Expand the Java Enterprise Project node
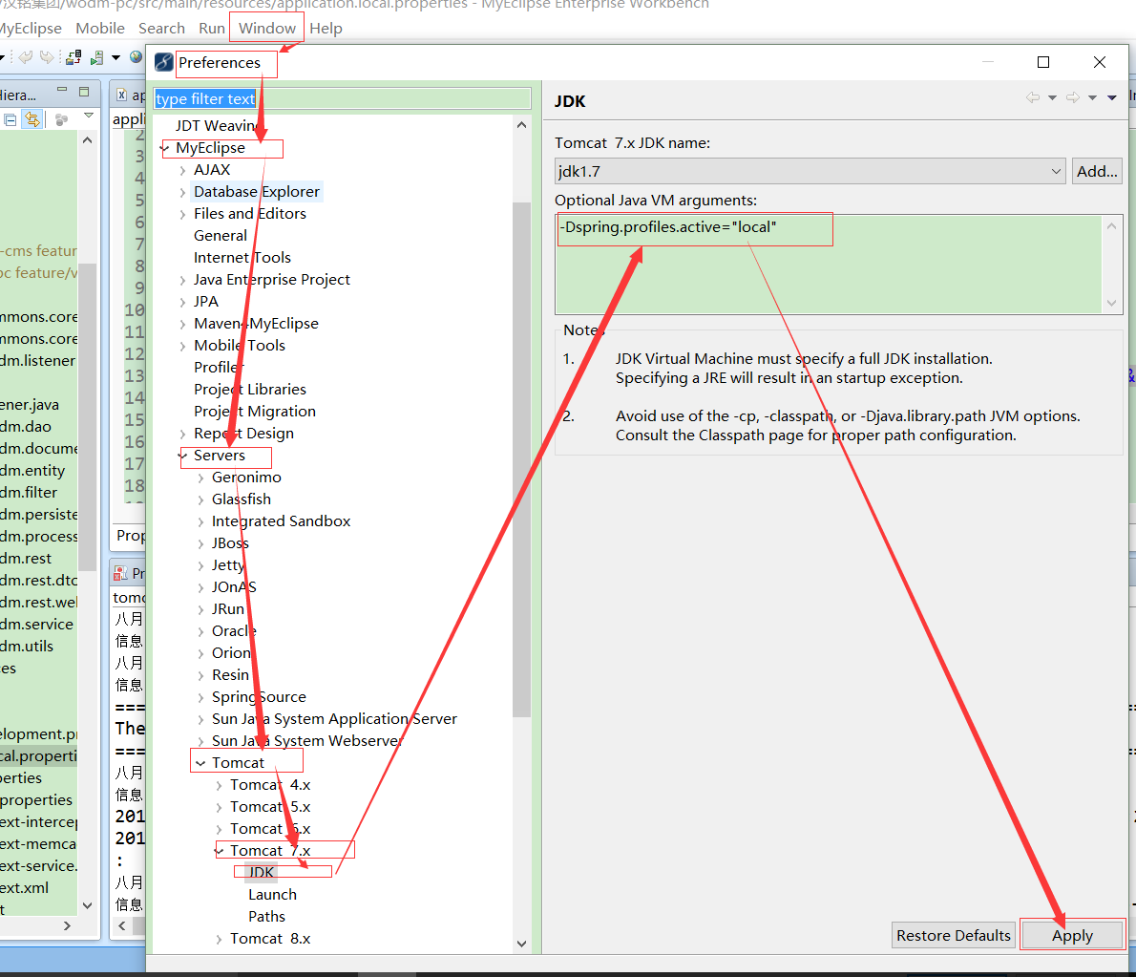The width and height of the screenshot is (1136, 977). coord(182,280)
